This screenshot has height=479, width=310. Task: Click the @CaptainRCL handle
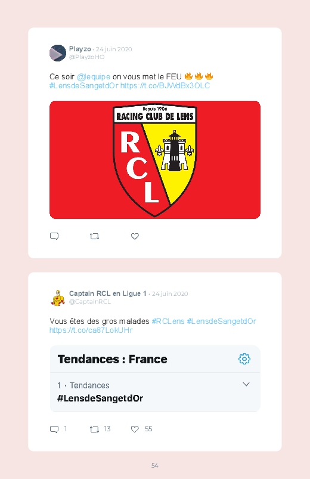click(x=90, y=301)
